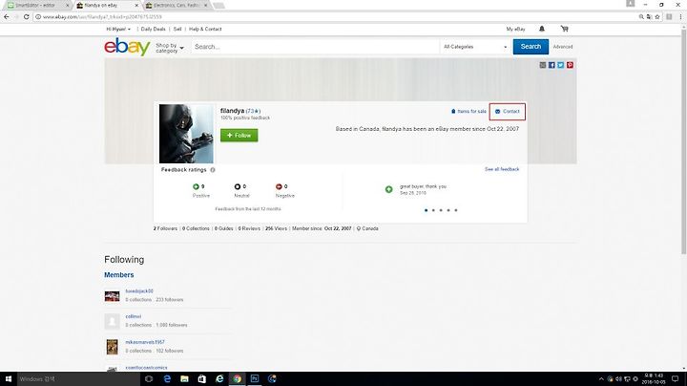The image size is (687, 386).
Task: Click the filandya profile picture
Action: 186,134
